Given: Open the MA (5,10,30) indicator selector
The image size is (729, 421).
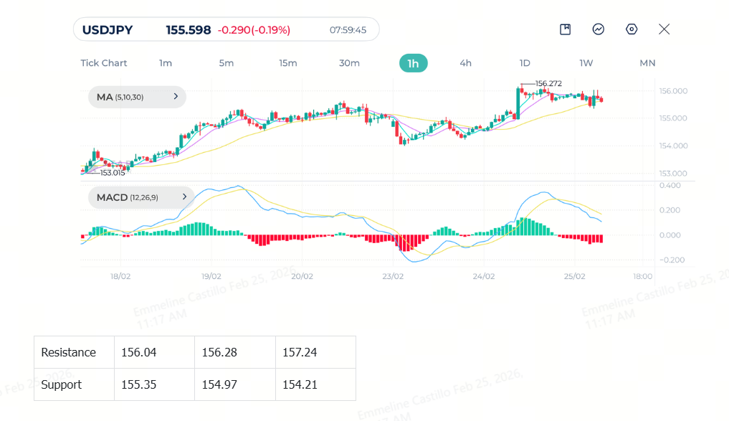Looking at the screenshot, I should tap(137, 97).
